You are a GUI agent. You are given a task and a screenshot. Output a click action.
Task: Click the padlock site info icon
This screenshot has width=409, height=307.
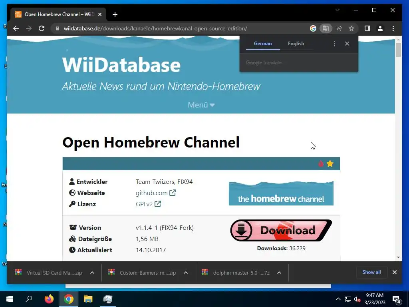[x=58, y=28]
